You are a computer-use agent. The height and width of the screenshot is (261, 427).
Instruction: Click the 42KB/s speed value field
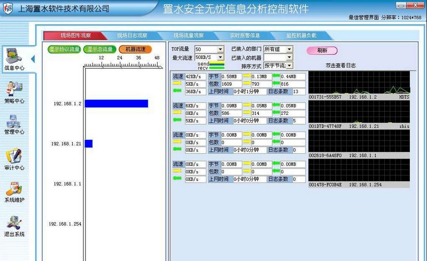(195, 76)
